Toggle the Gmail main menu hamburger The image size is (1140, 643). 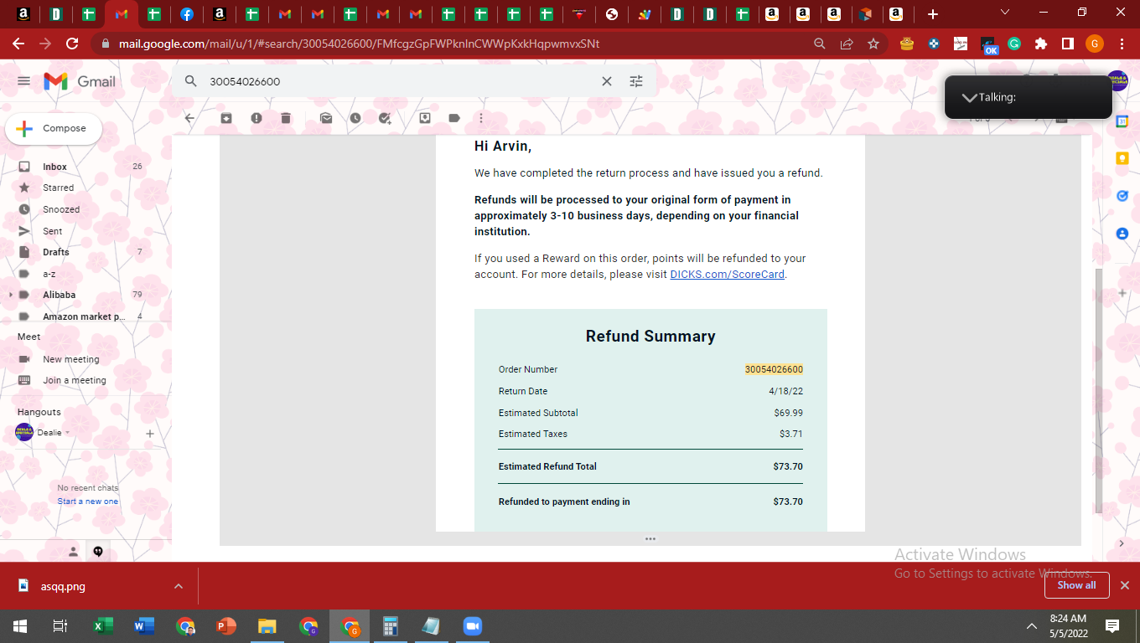point(23,81)
